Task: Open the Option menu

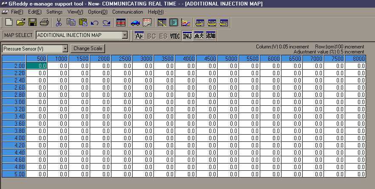Action: pyautogui.click(x=98, y=12)
